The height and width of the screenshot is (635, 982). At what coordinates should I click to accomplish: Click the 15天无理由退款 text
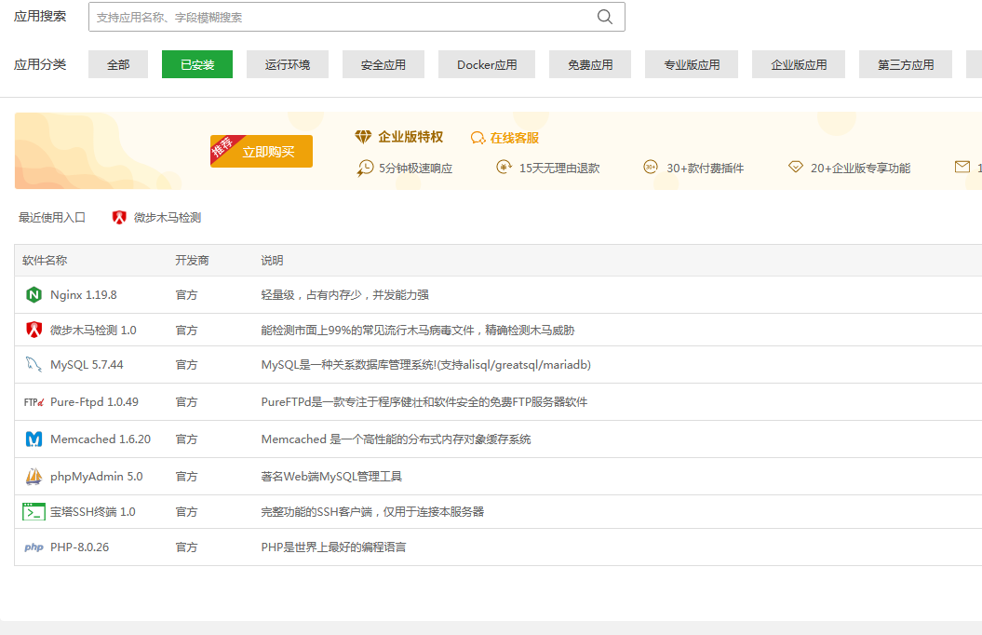559,168
